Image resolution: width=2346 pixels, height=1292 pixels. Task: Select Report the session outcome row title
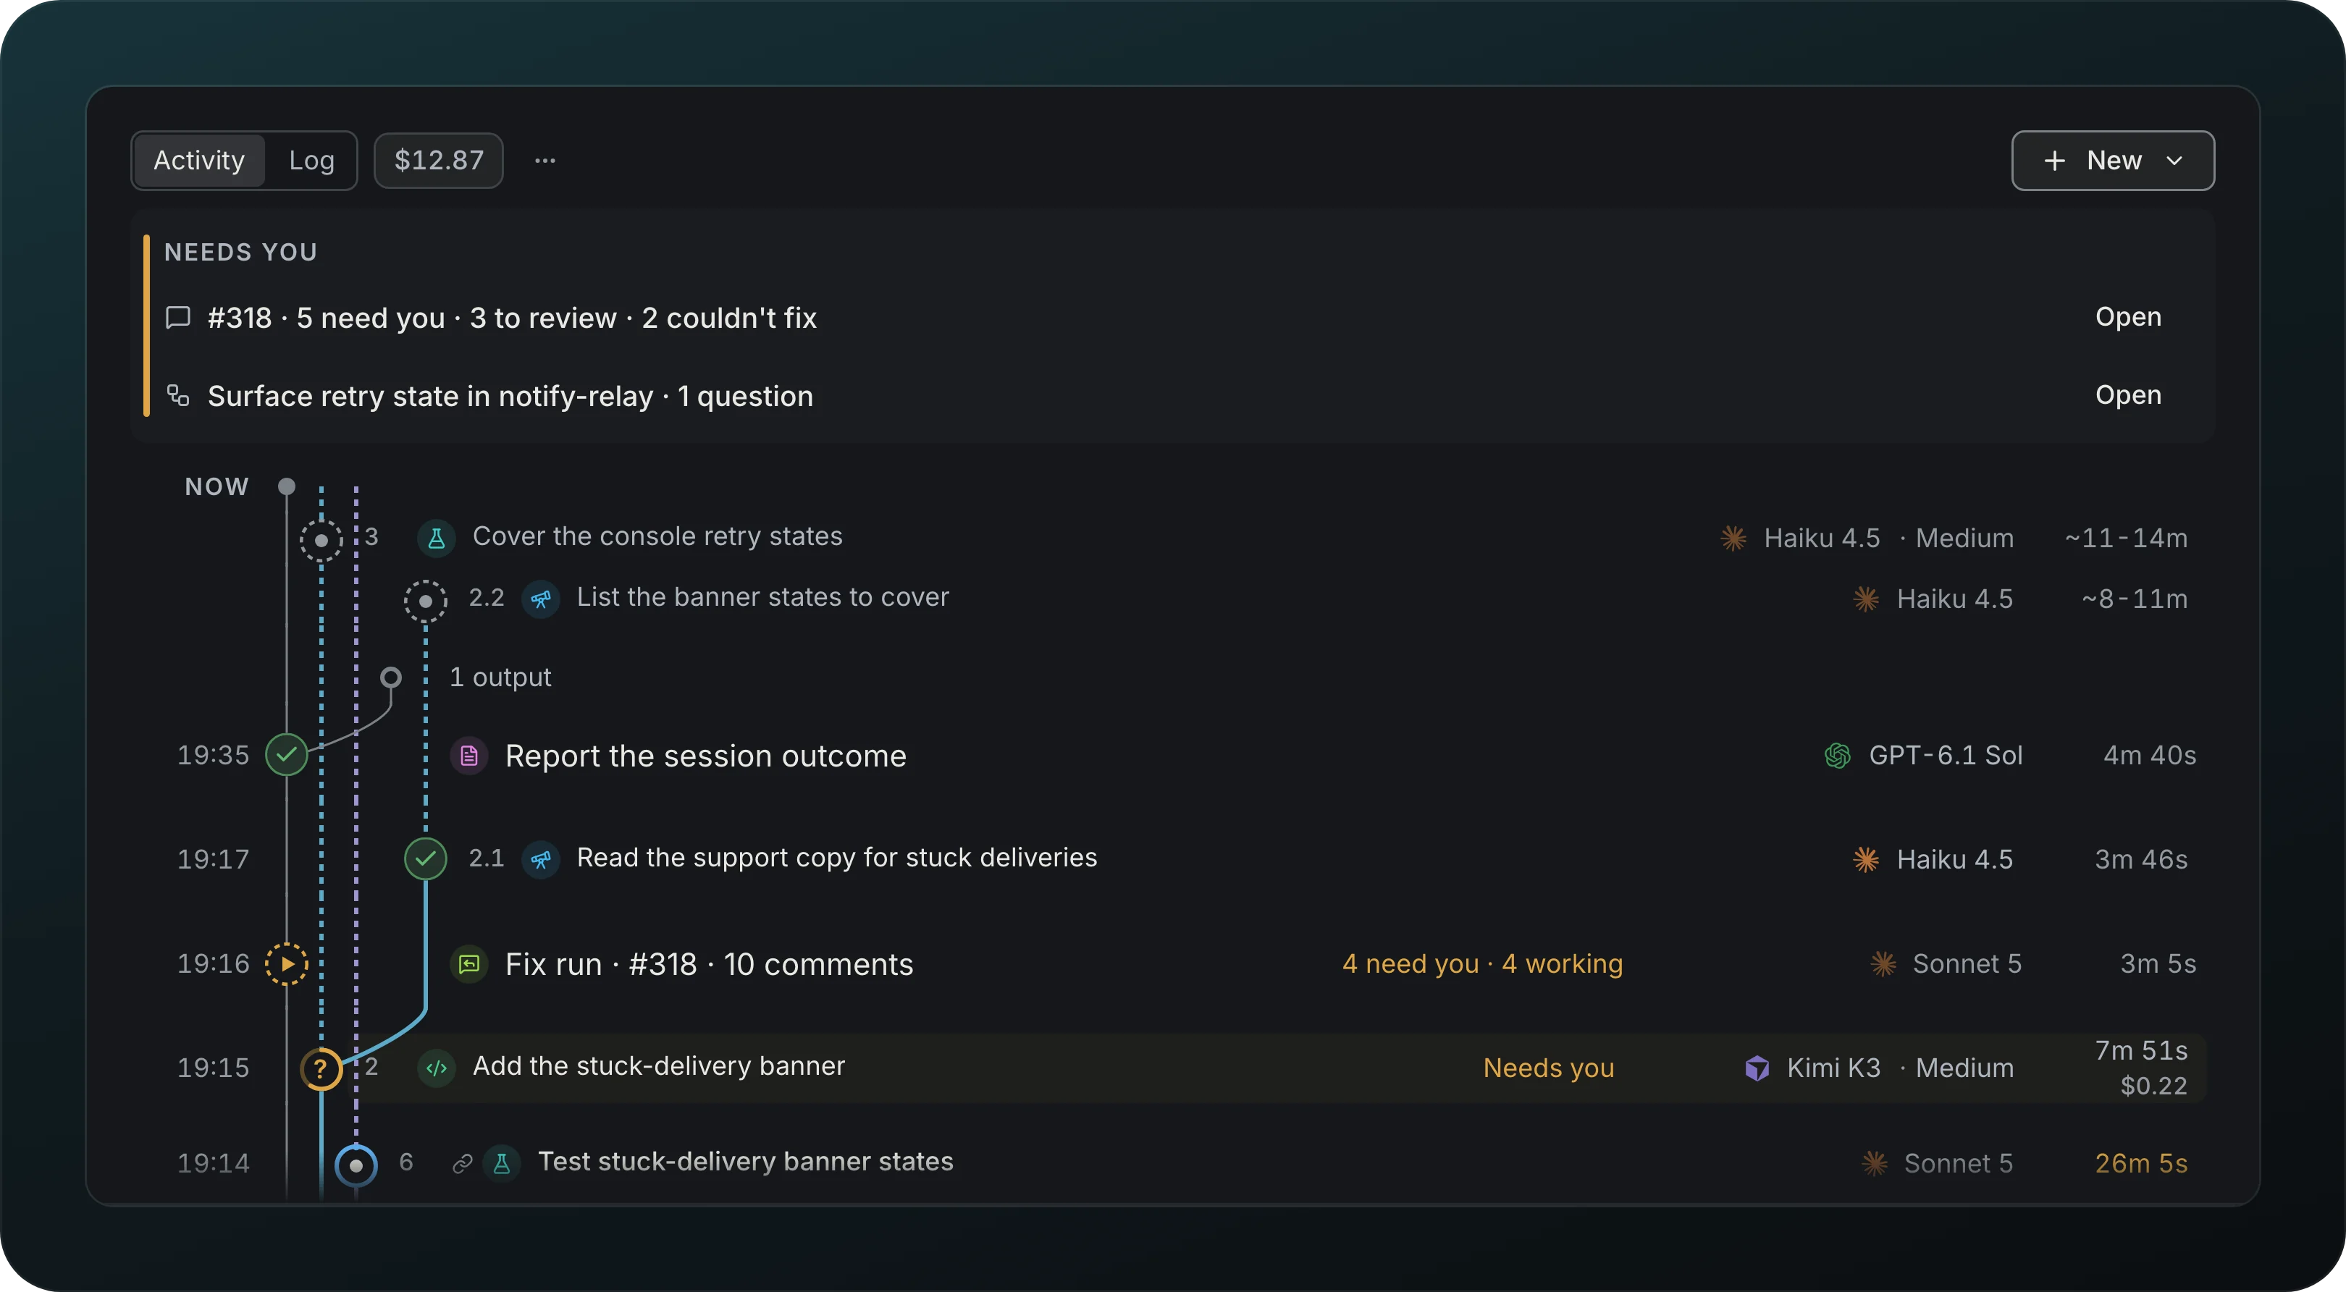point(706,756)
